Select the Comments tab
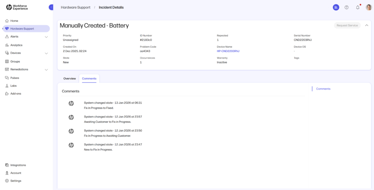This screenshot has width=374, height=190. point(89,79)
